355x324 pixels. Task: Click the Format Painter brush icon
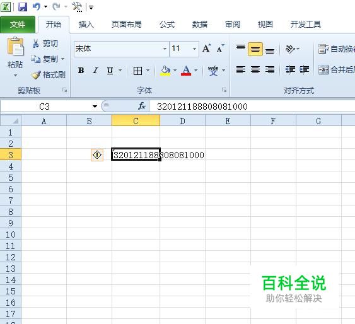click(36, 74)
